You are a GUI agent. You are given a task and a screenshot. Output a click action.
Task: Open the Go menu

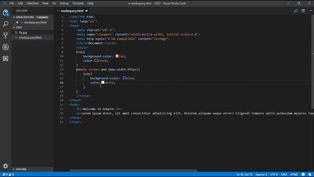coord(54,3)
